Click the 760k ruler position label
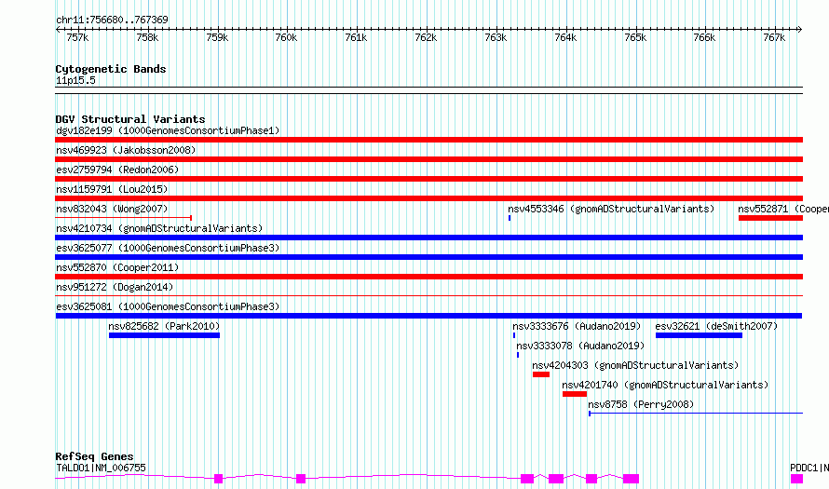 tap(286, 38)
